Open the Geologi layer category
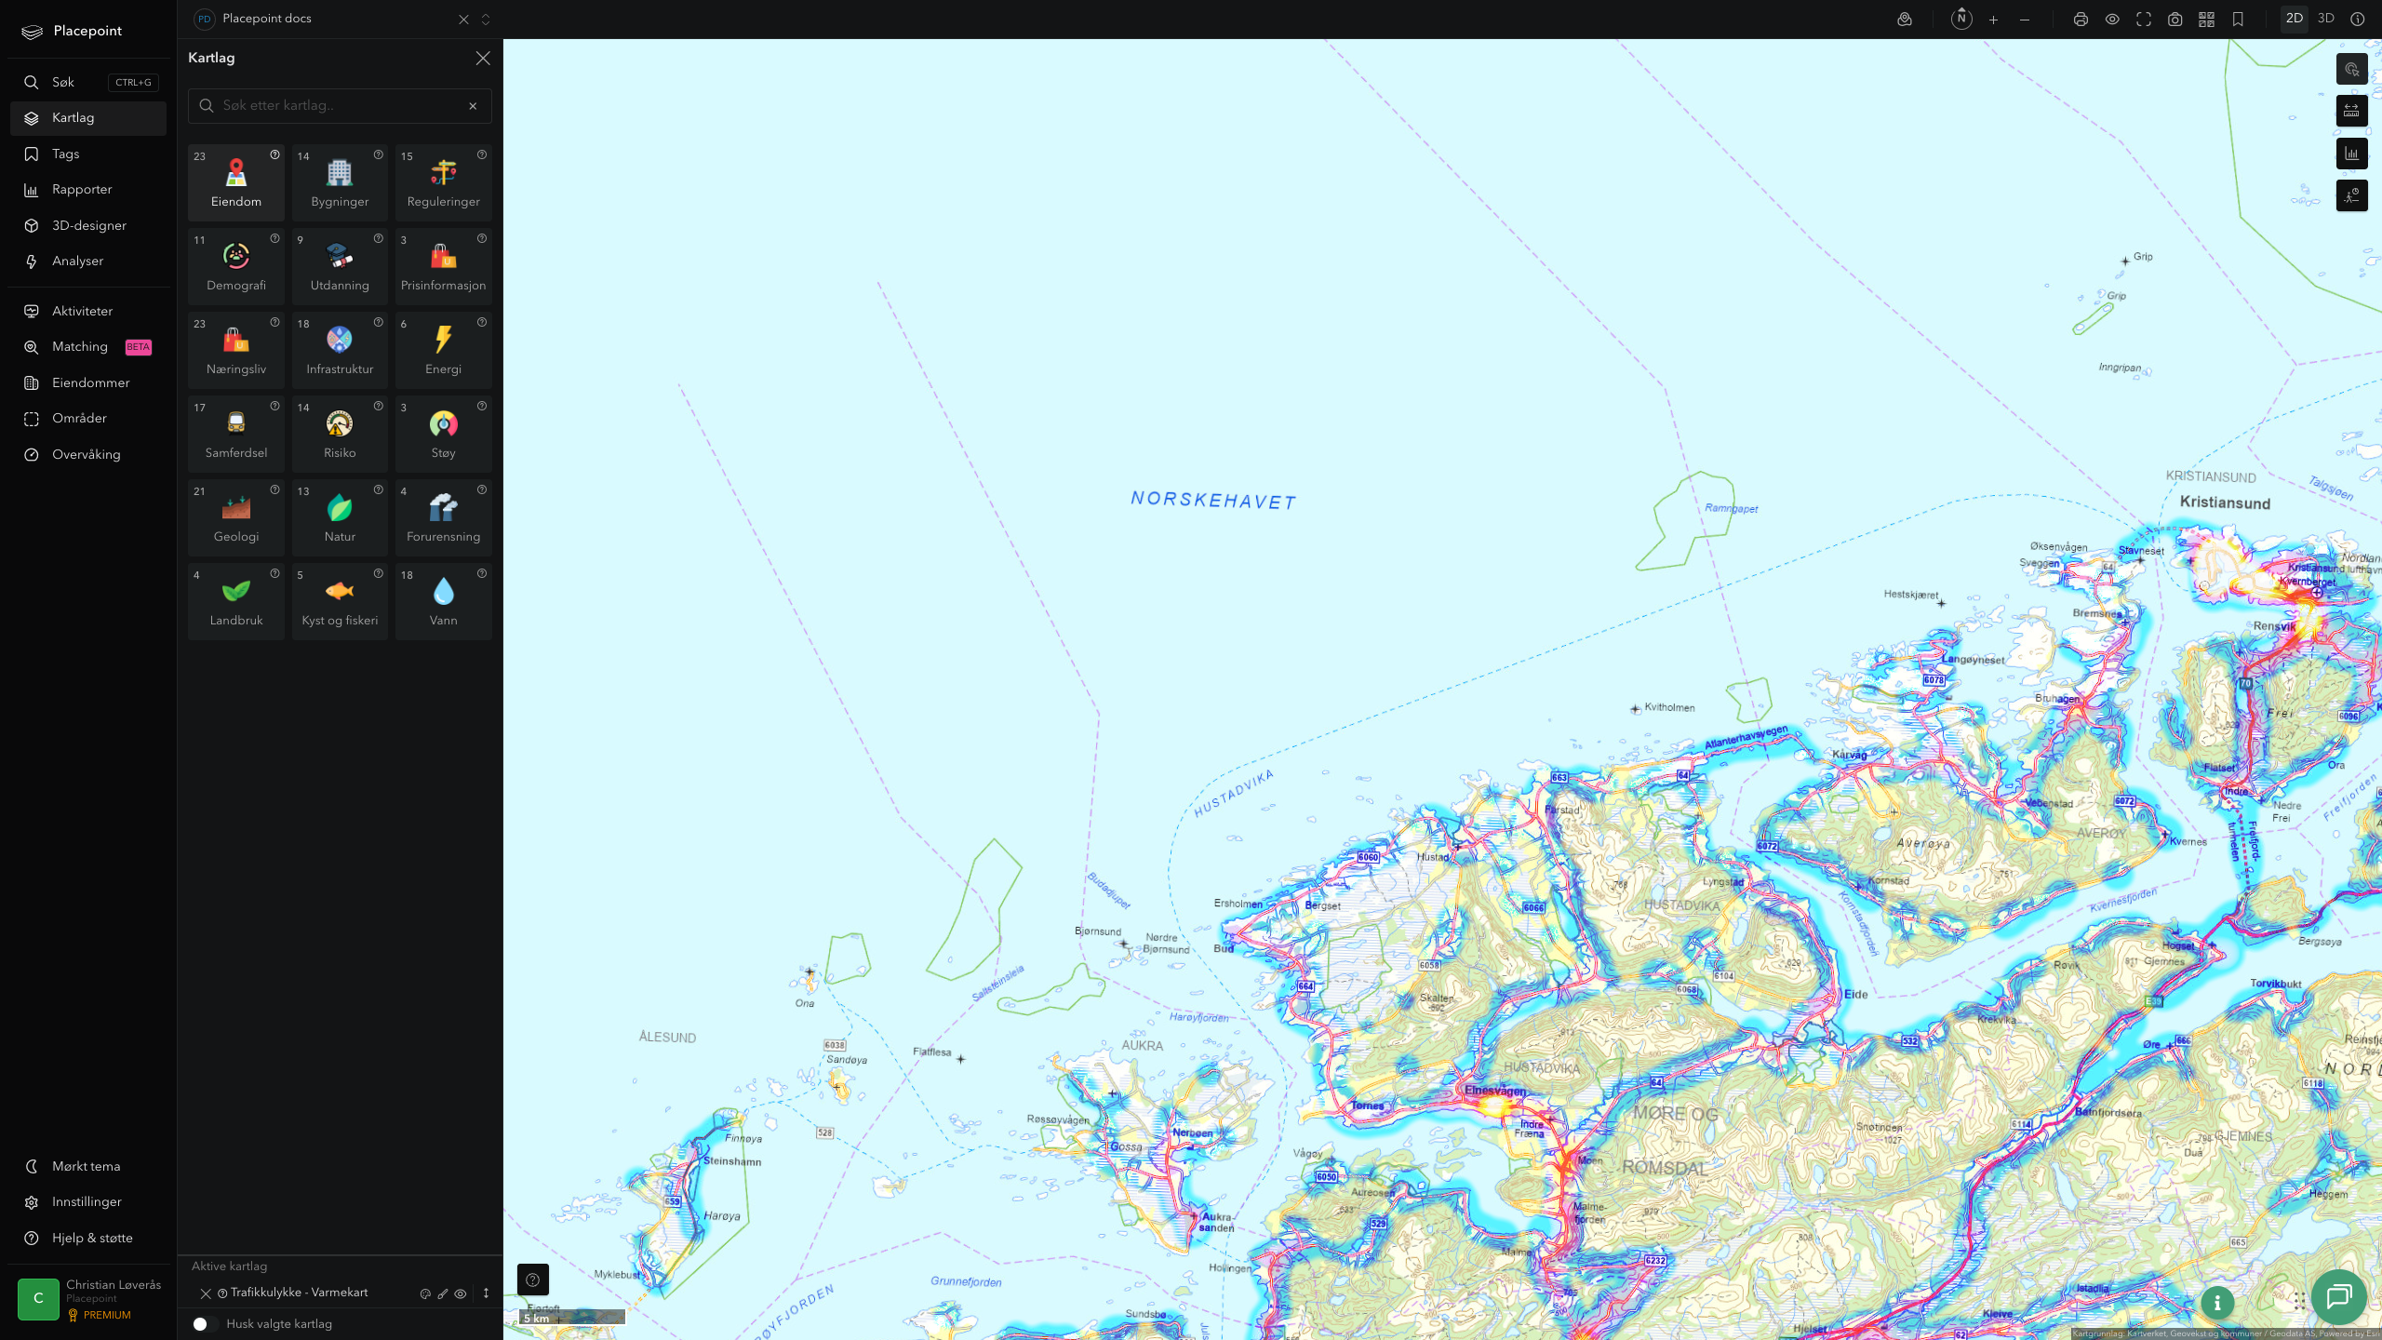 tap(236, 517)
